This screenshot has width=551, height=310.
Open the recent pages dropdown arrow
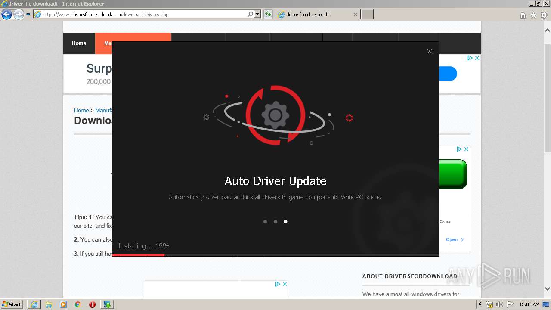[x=28, y=15]
